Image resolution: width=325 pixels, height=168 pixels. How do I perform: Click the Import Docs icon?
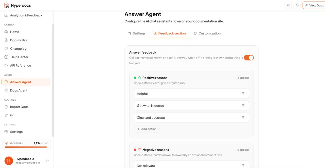[x=6, y=107]
